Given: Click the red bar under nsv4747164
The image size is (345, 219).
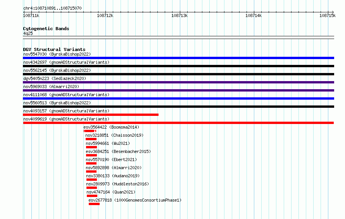Looking at the screenshot, I should click(92, 196).
